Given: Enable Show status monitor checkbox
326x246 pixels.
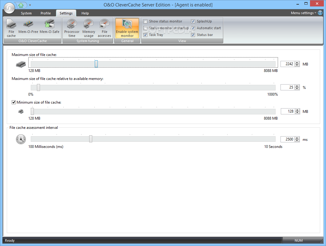Looking at the screenshot, I should 145,21.
